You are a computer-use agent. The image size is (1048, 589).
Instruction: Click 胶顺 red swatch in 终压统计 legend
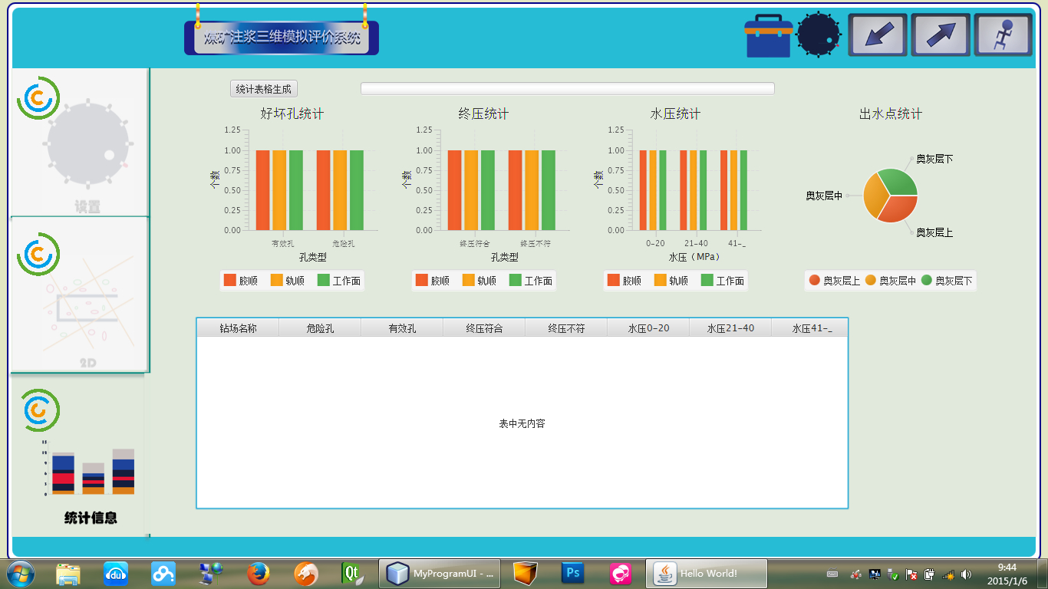click(x=422, y=281)
